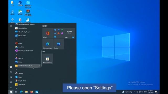The width and height of the screenshot is (168, 94).
Task: Select the WeChat desktop shortcut
Action: 20,12
